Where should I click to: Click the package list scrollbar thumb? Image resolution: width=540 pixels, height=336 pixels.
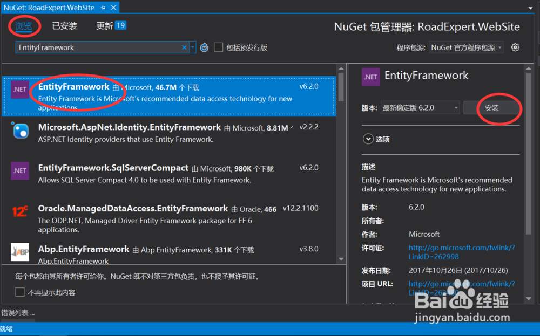pos(341,87)
